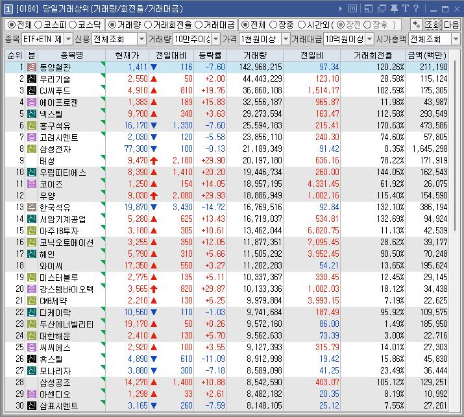The image size is (464, 417).
Task: Sort by the 금액(백만) column header
Action: 427,55
